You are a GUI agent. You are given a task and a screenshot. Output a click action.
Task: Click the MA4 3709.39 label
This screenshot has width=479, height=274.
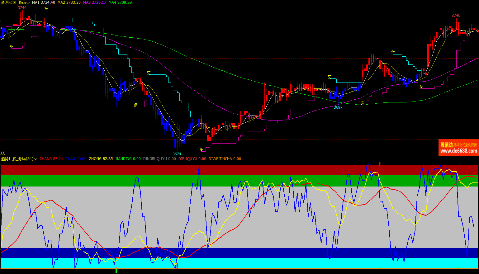click(x=120, y=2)
